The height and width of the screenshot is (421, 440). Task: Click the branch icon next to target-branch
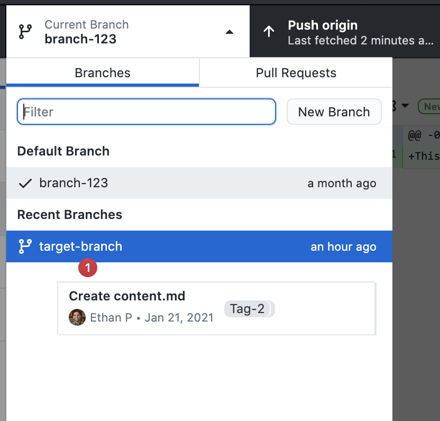[24, 246]
